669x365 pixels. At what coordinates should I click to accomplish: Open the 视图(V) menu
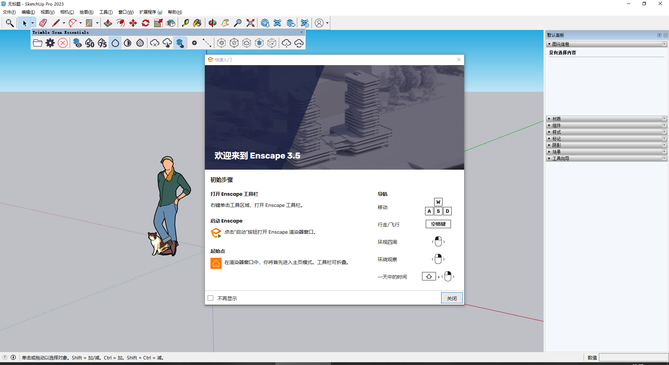pos(47,12)
